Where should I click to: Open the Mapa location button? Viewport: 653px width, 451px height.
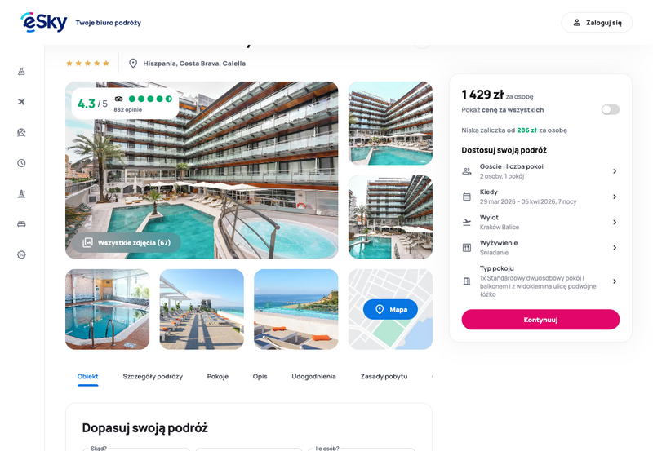[x=390, y=309]
